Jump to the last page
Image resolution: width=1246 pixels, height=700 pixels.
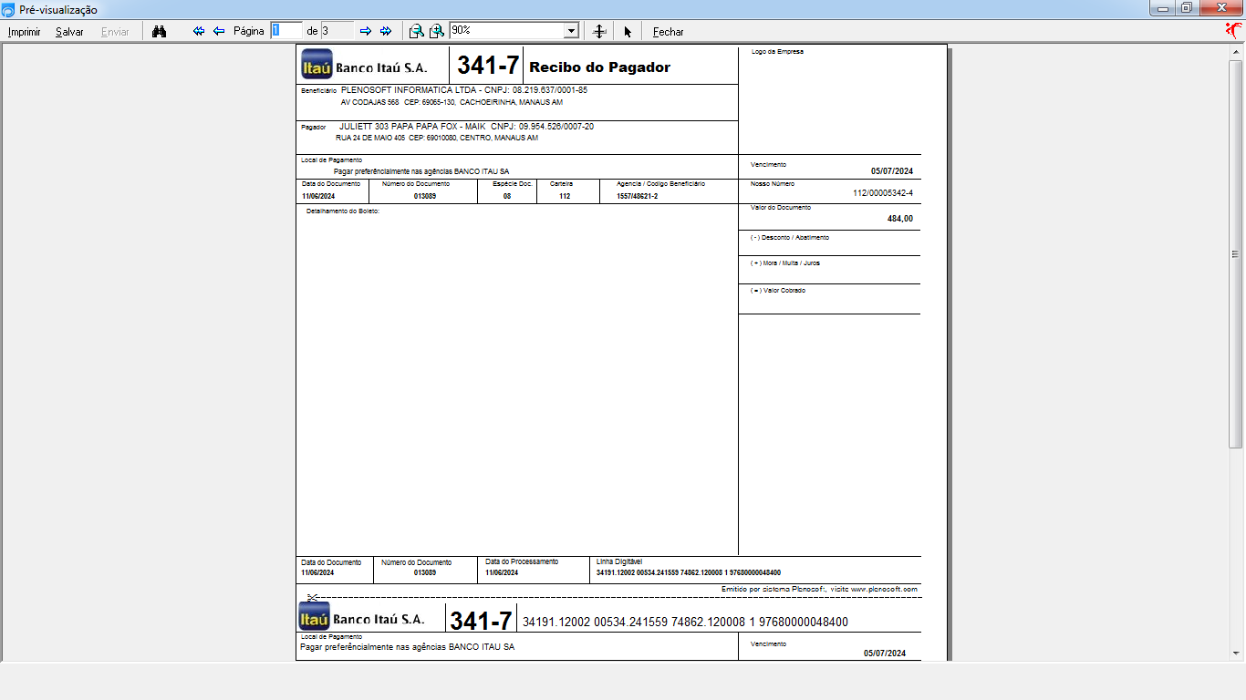[386, 31]
